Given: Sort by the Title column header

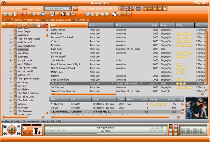Looking at the screenshot, I should (69, 25).
